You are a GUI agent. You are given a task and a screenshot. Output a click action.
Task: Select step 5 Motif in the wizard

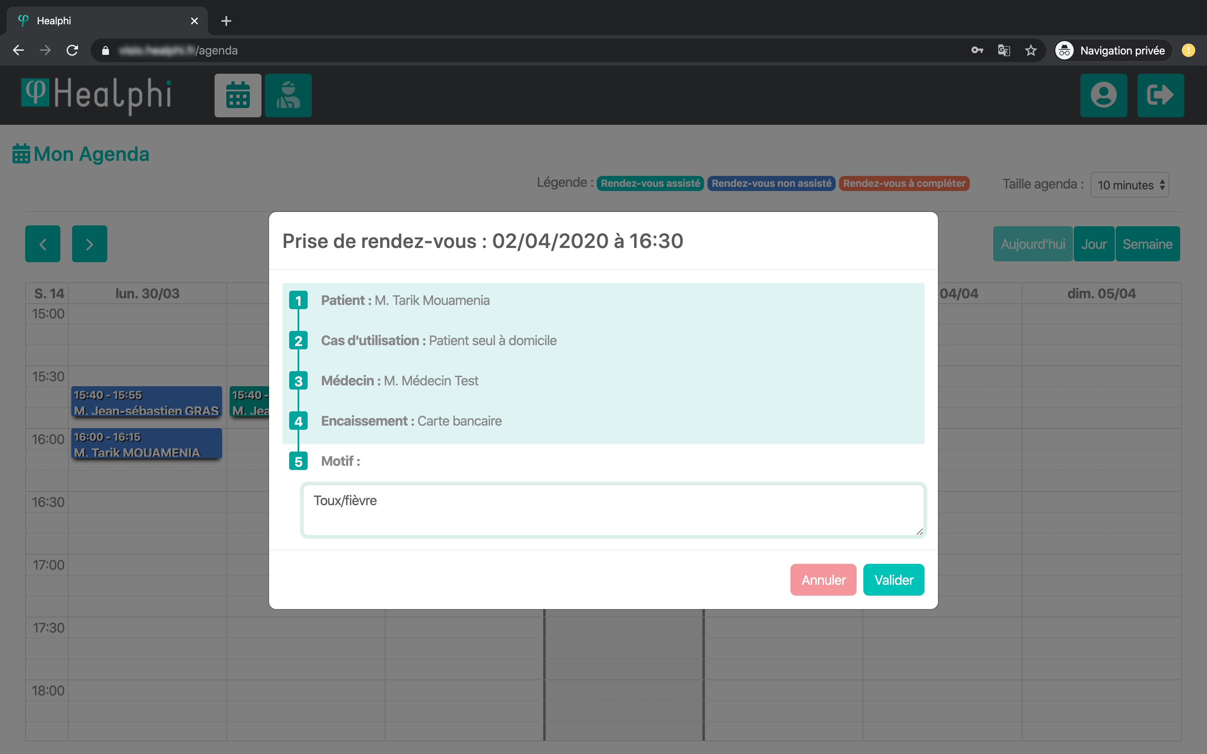[x=298, y=461]
